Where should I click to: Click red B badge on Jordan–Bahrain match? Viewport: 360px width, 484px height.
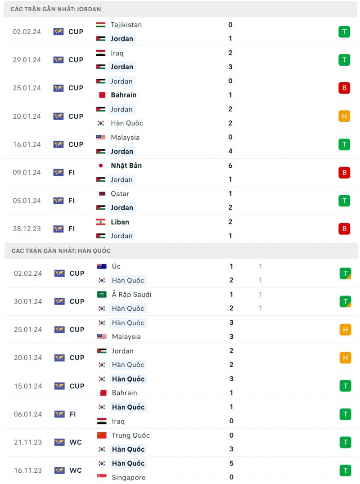(x=344, y=88)
